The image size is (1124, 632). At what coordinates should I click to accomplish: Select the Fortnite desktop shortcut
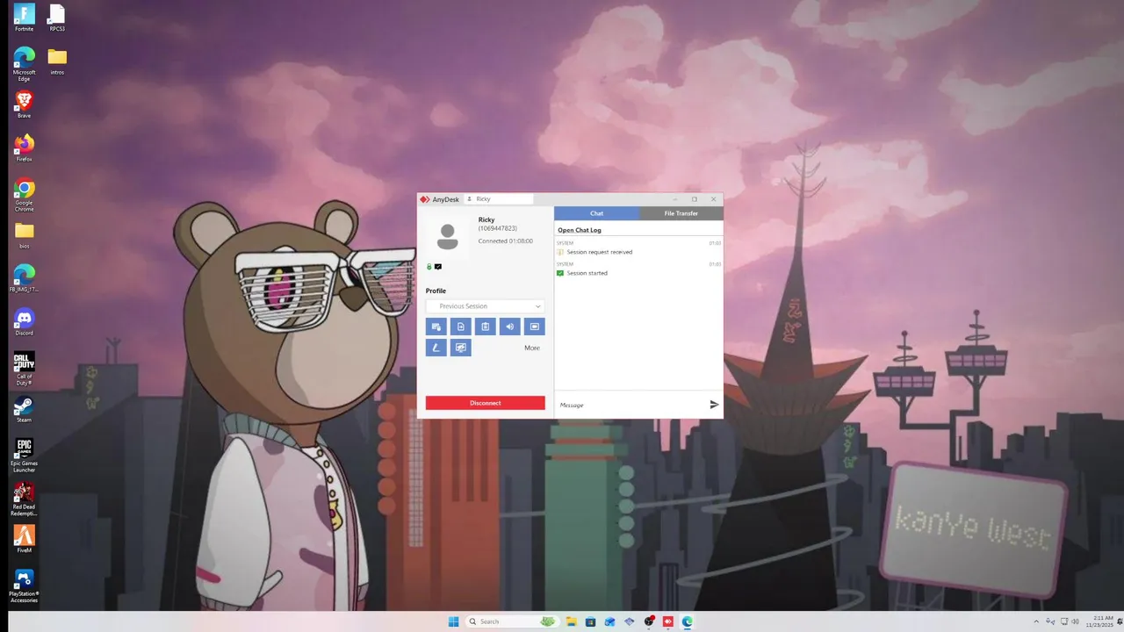[x=24, y=18]
